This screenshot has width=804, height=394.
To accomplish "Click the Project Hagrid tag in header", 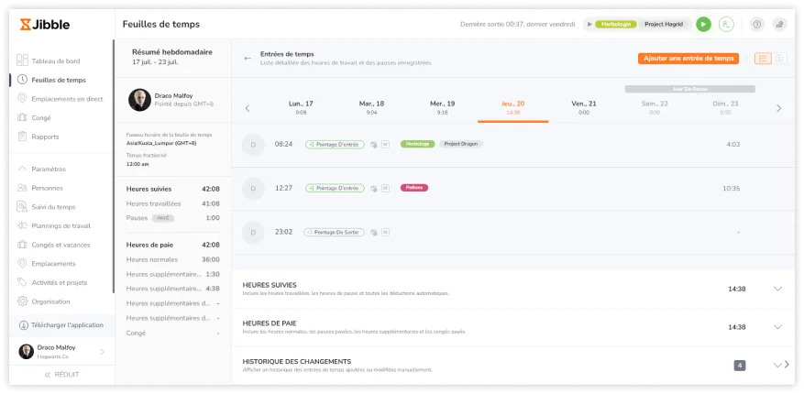I will [664, 24].
